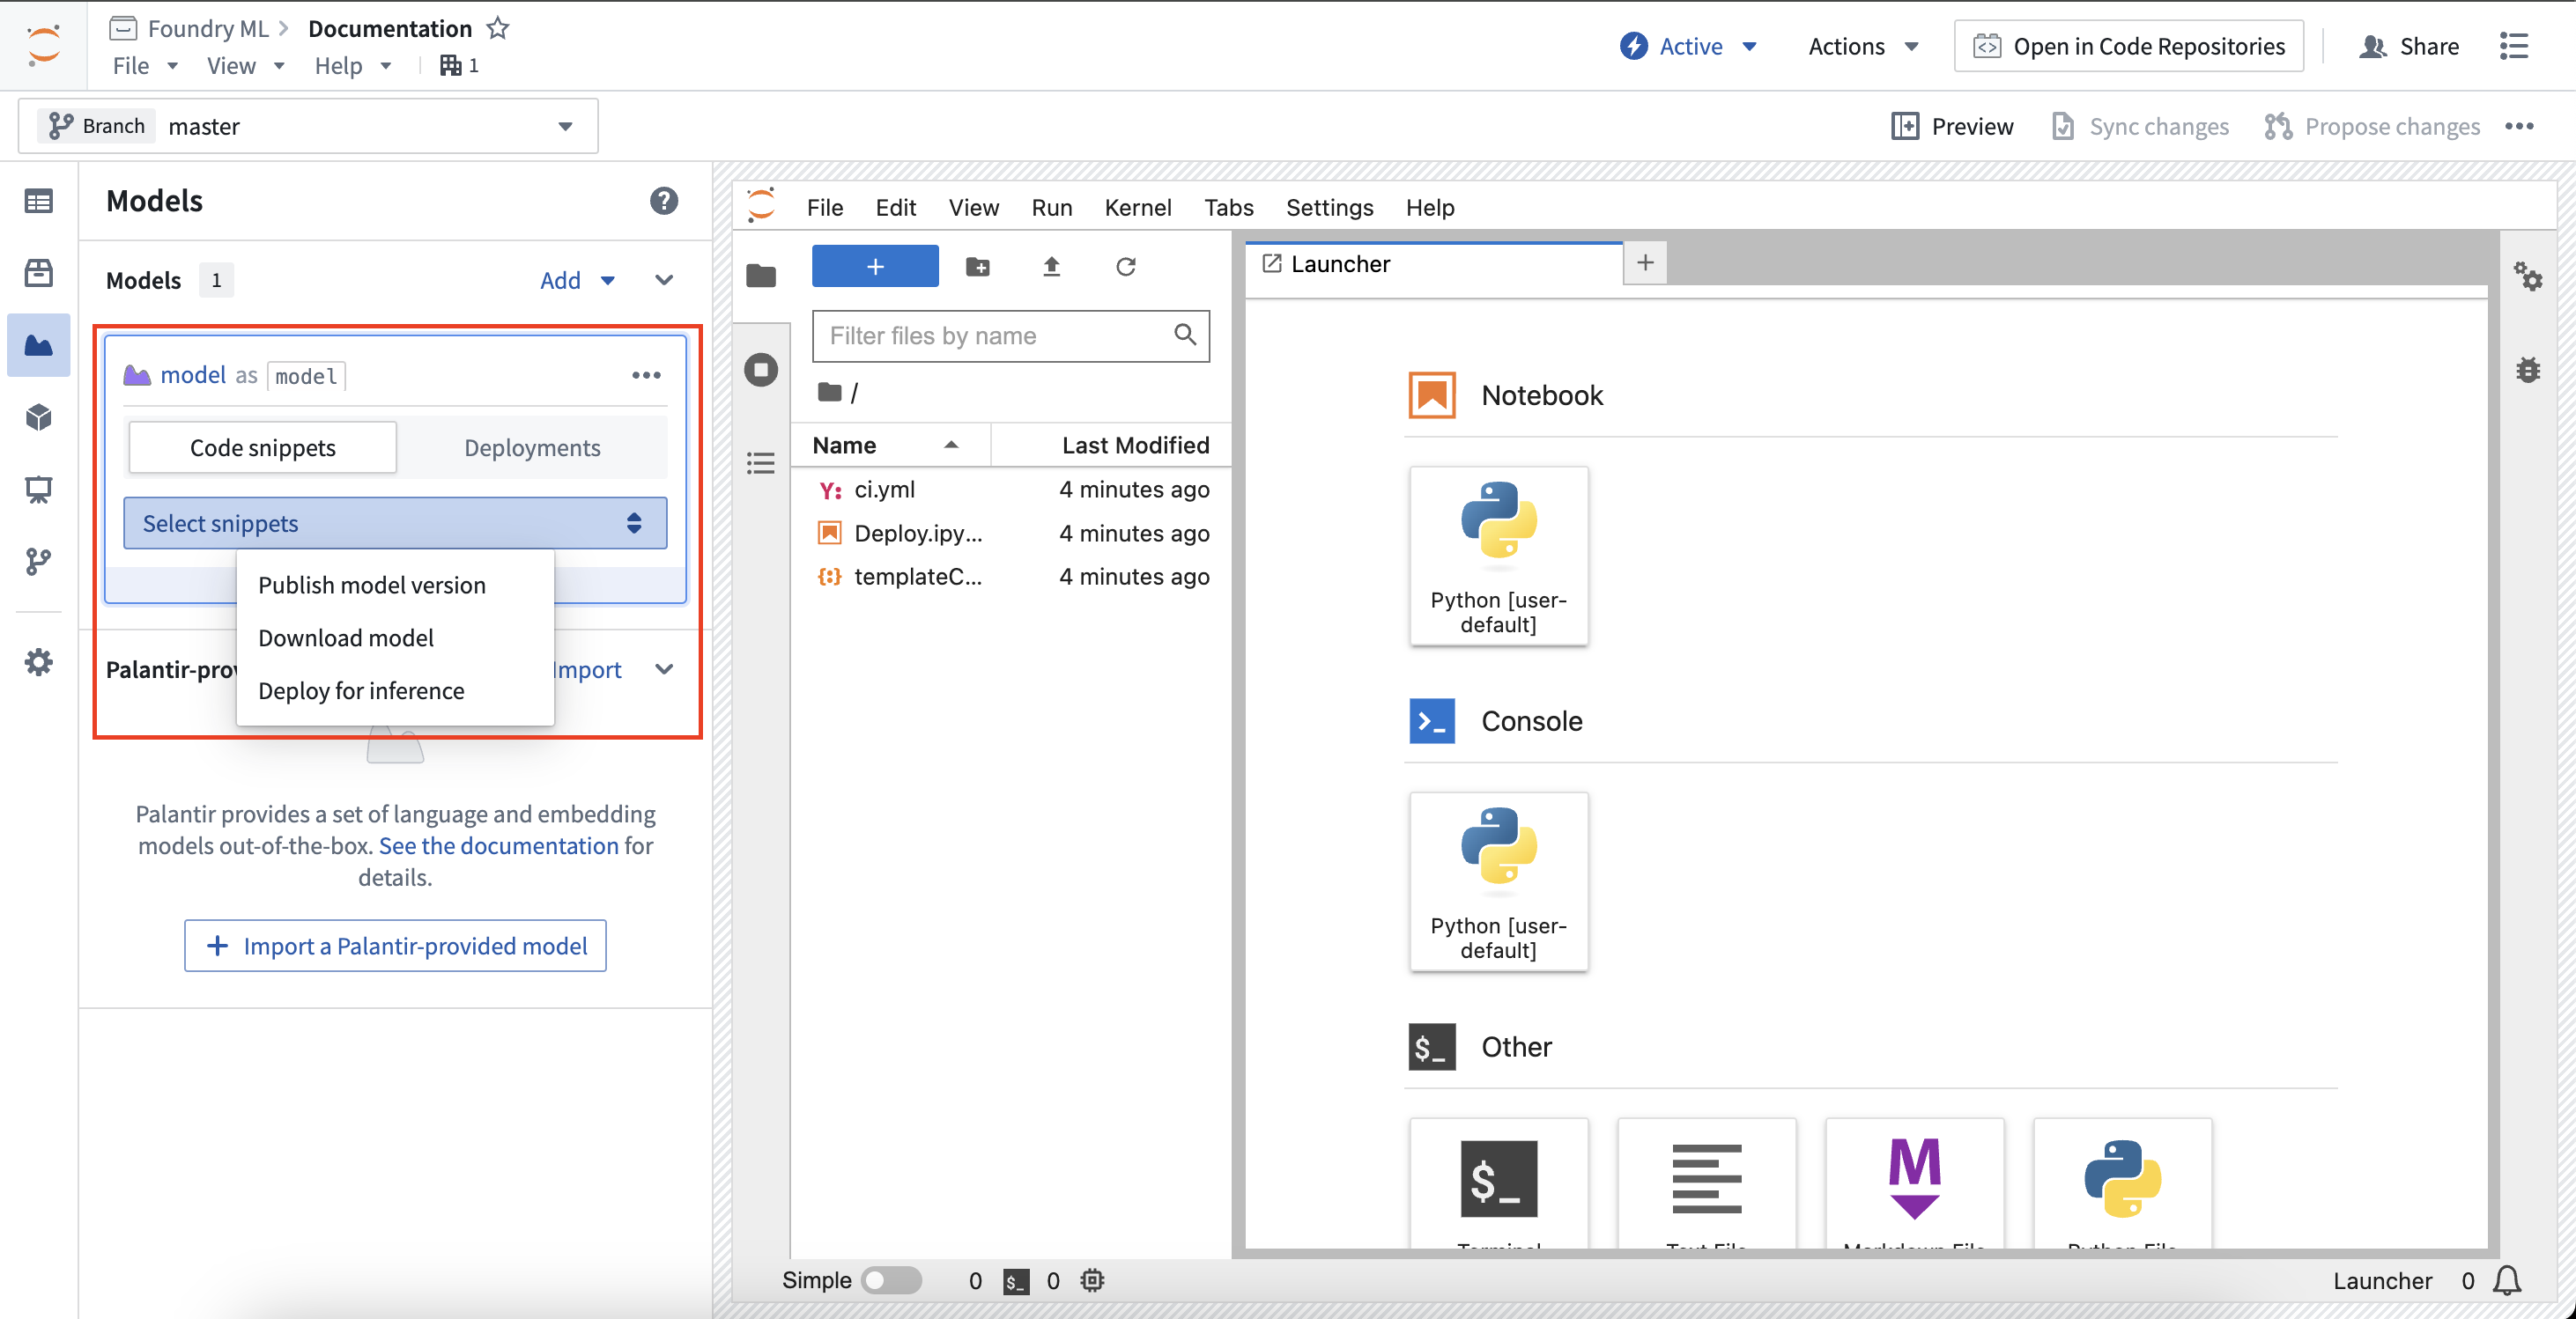Select the Launcher tab

click(x=1434, y=264)
